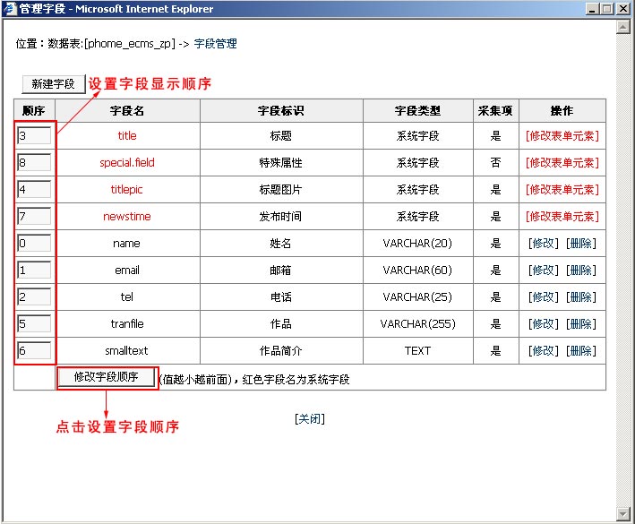Click the 新建字段 button
The height and width of the screenshot is (524, 635).
coord(53,84)
